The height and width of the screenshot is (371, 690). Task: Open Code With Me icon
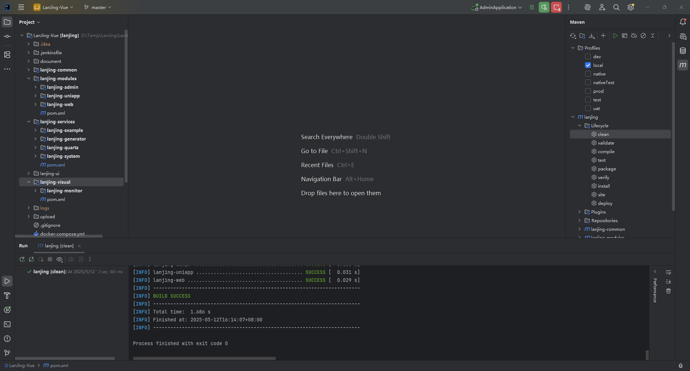click(x=602, y=7)
